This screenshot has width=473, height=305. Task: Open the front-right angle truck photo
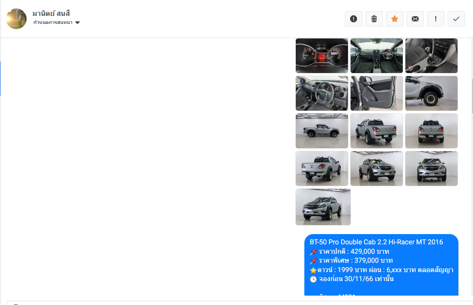[x=376, y=169]
